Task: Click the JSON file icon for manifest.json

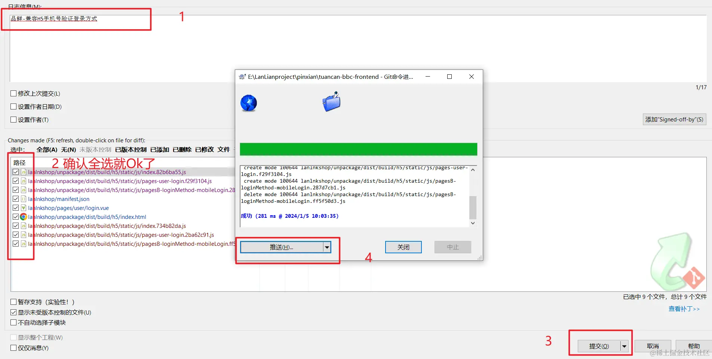Action: (24, 199)
